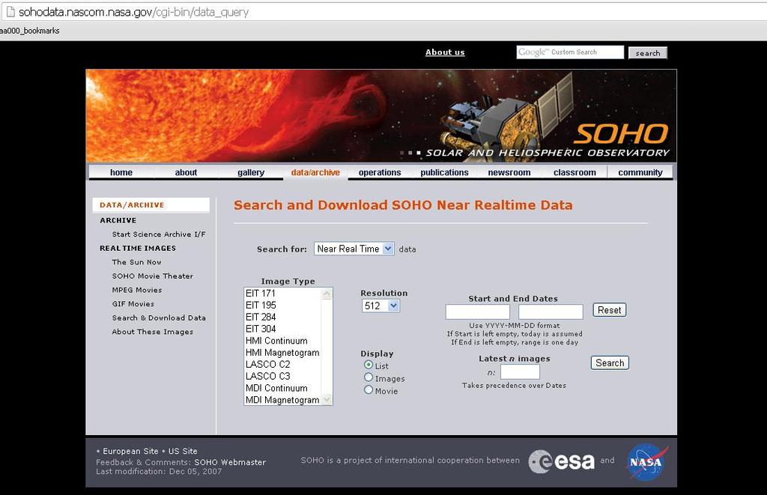Click the End date input field
Viewport: 767px width, 495px height.
[551, 312]
